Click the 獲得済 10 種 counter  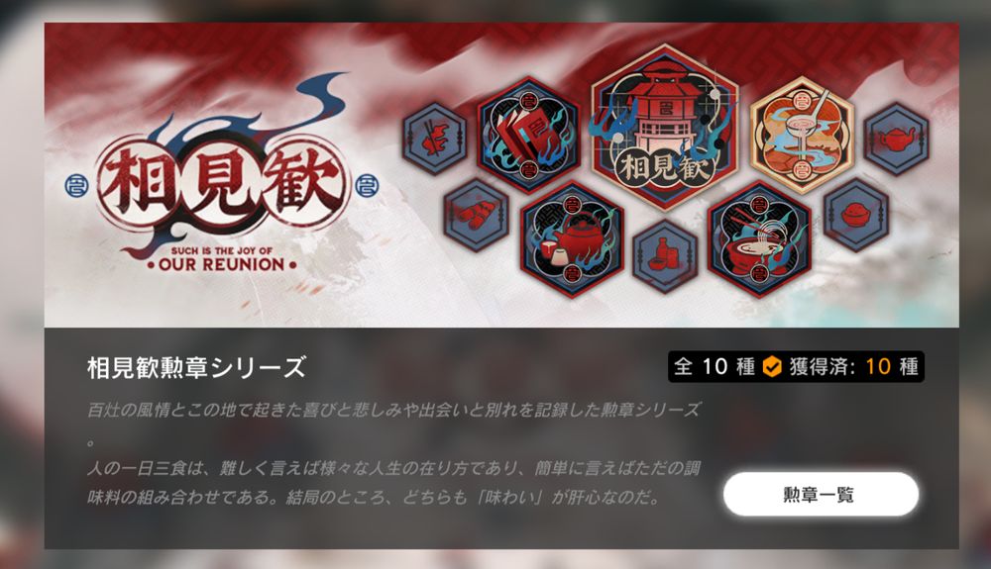pyautogui.click(x=853, y=366)
